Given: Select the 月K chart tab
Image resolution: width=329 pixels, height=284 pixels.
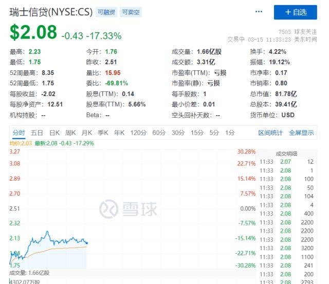Looking at the screenshot, I should coord(87,132).
